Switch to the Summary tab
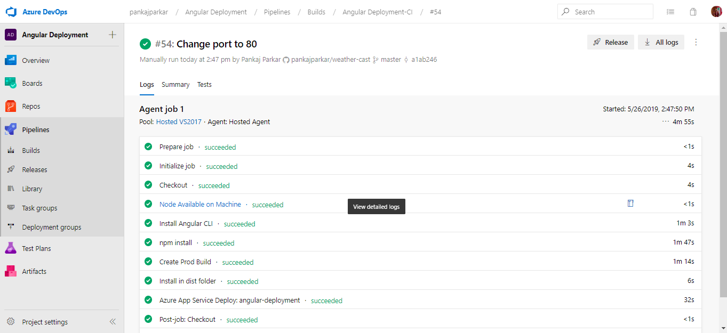 pos(175,84)
